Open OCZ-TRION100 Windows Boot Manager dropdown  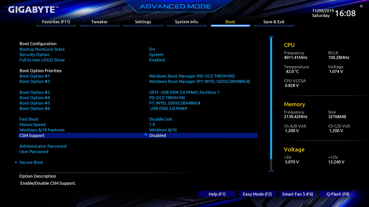tap(192, 76)
